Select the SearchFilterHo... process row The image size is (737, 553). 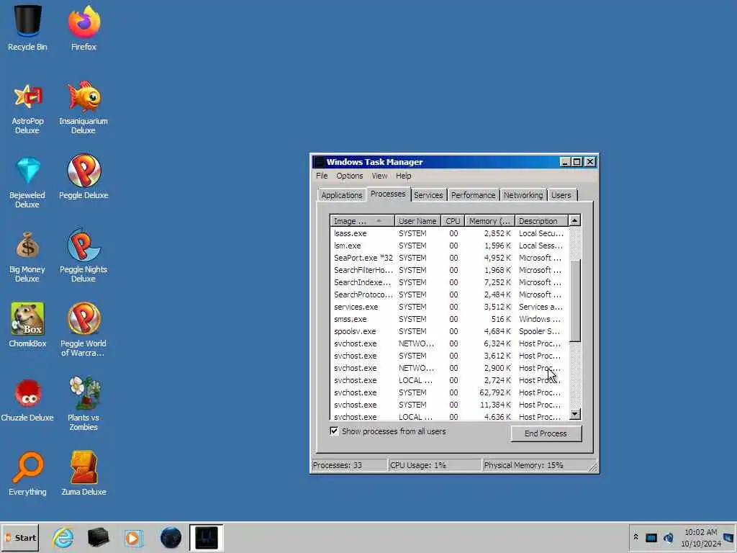[x=449, y=270]
